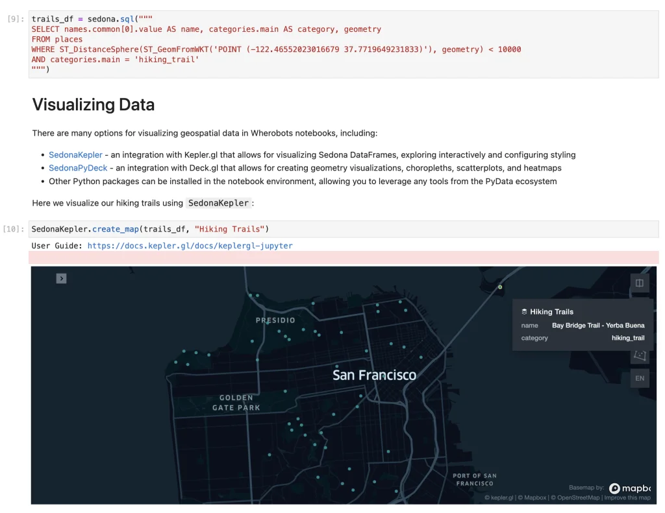The image size is (665, 513).
Task: Click the © kepler.gl attribution link
Action: [499, 497]
